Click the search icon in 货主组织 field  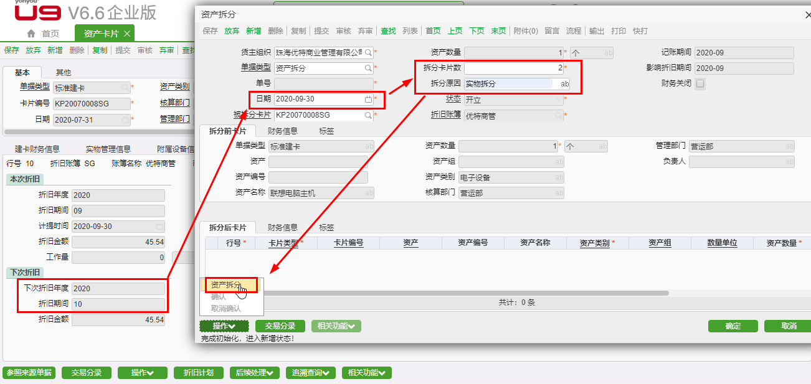[368, 53]
